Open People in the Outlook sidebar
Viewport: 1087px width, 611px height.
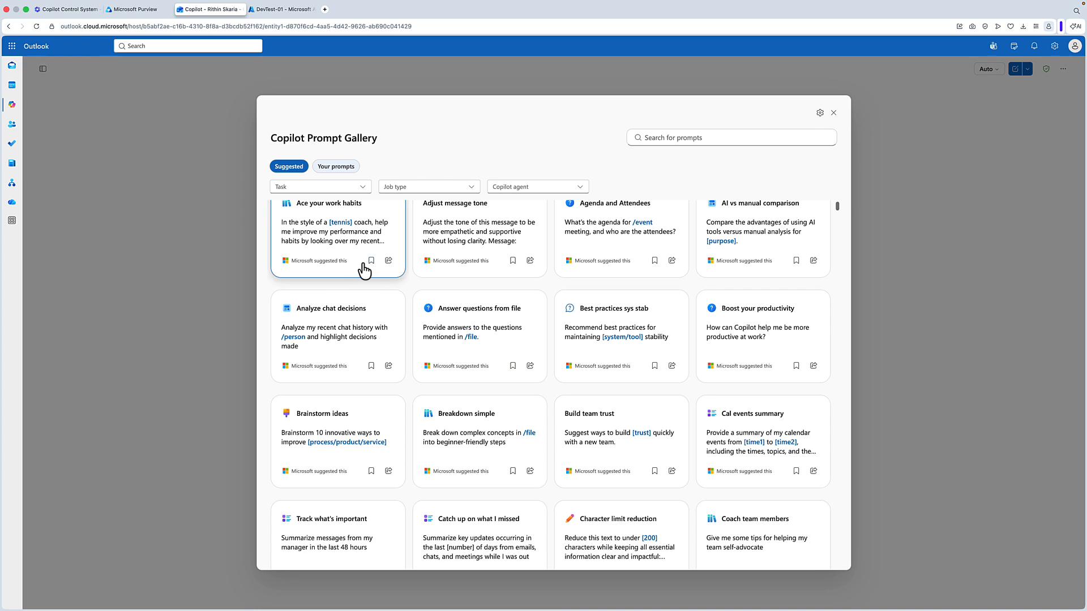12,124
